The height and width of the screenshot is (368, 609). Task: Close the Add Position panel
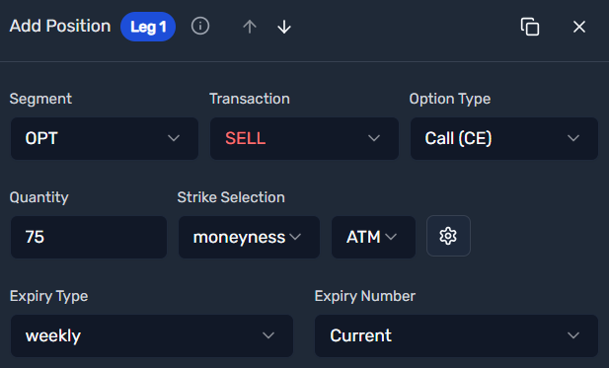pyautogui.click(x=579, y=27)
